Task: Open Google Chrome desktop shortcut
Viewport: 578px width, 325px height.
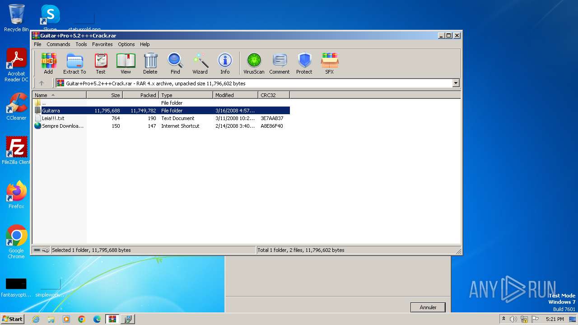Action: (x=16, y=242)
